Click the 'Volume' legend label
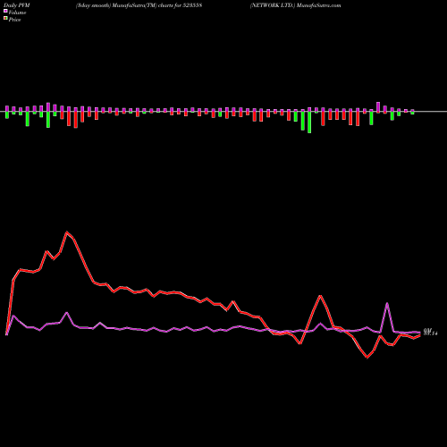The width and height of the screenshot is (447, 447). tap(17, 13)
